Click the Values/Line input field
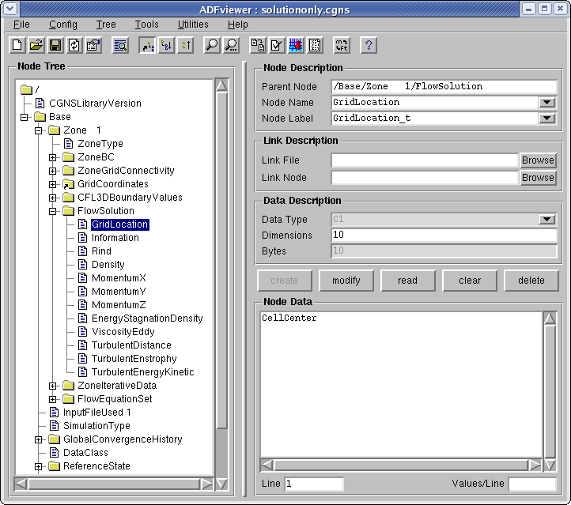571x505 pixels. [532, 484]
